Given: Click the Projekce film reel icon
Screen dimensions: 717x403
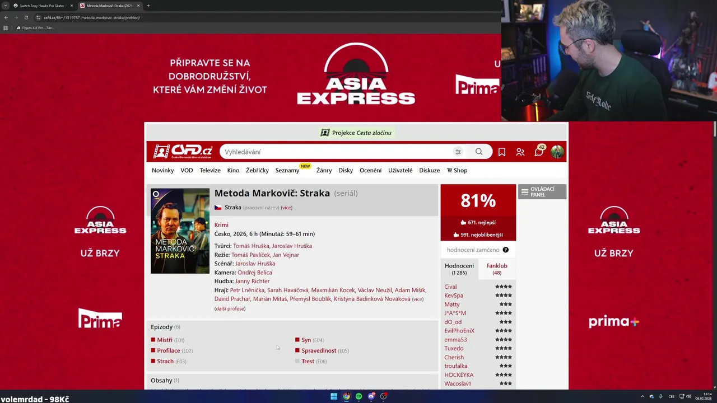Looking at the screenshot, I should tap(325, 133).
